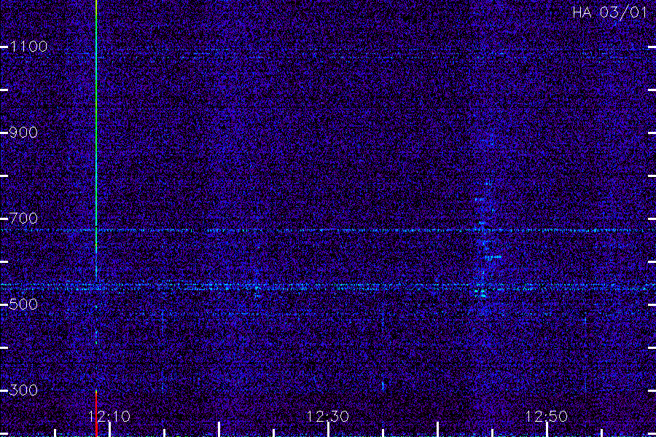Click the 12:10 time axis label
Screen dimensions: 656x437
[109, 417]
